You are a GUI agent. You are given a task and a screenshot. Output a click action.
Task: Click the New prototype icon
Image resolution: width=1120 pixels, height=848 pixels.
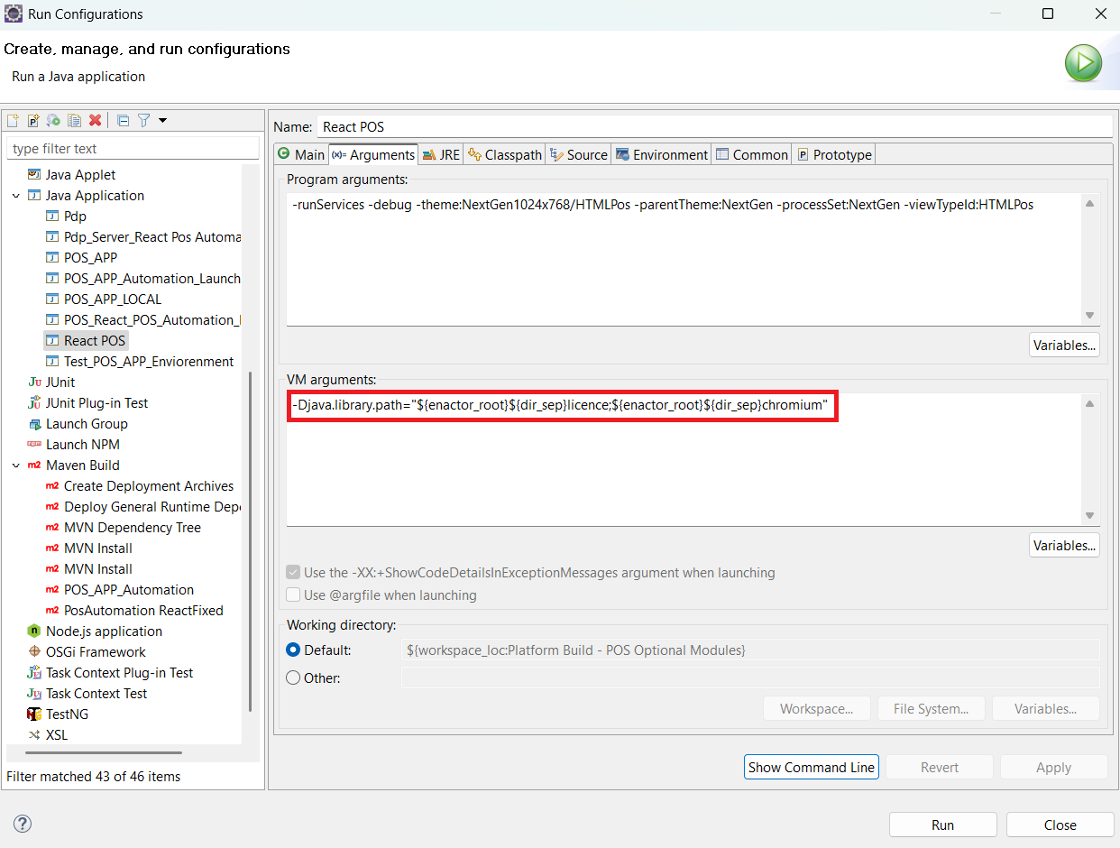(x=33, y=120)
